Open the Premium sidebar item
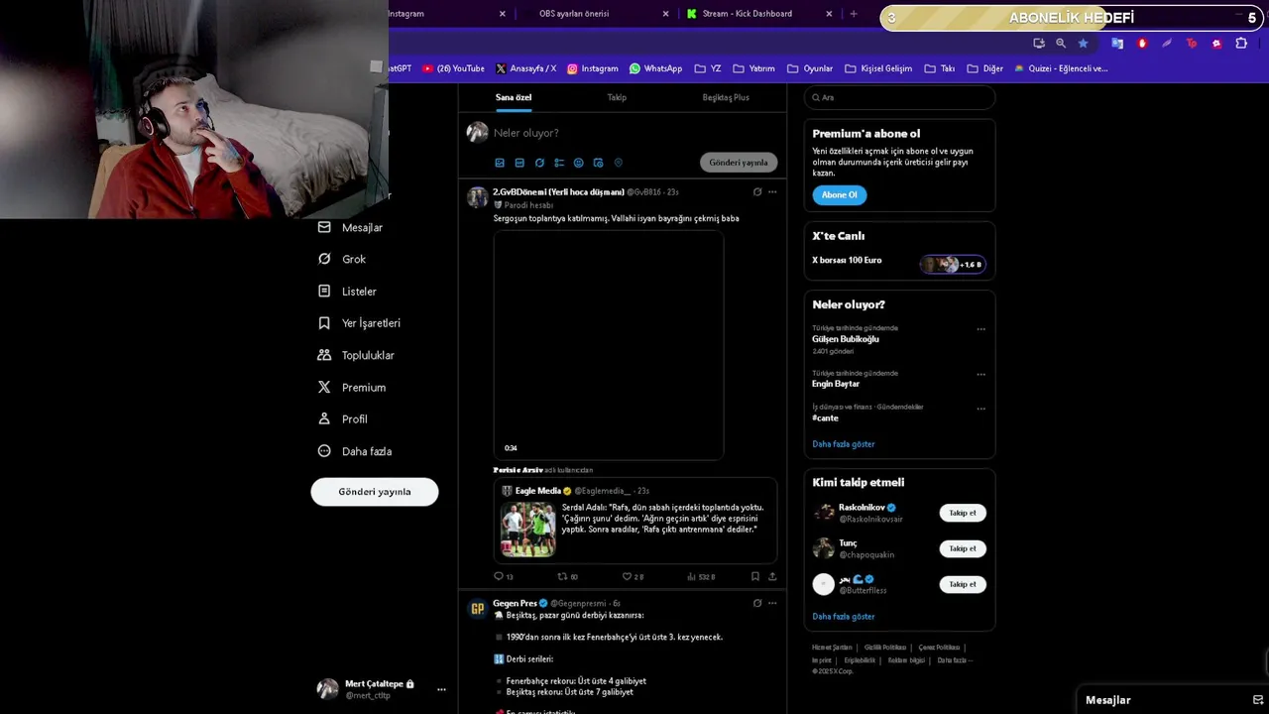The height and width of the screenshot is (714, 1269). (x=351, y=387)
